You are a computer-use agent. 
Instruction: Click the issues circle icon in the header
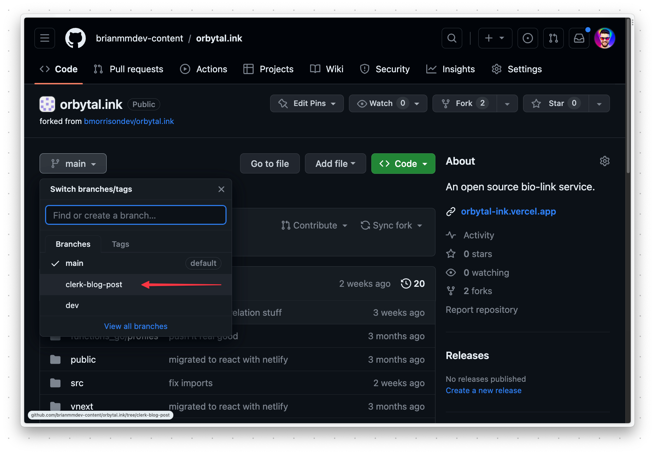tap(527, 38)
